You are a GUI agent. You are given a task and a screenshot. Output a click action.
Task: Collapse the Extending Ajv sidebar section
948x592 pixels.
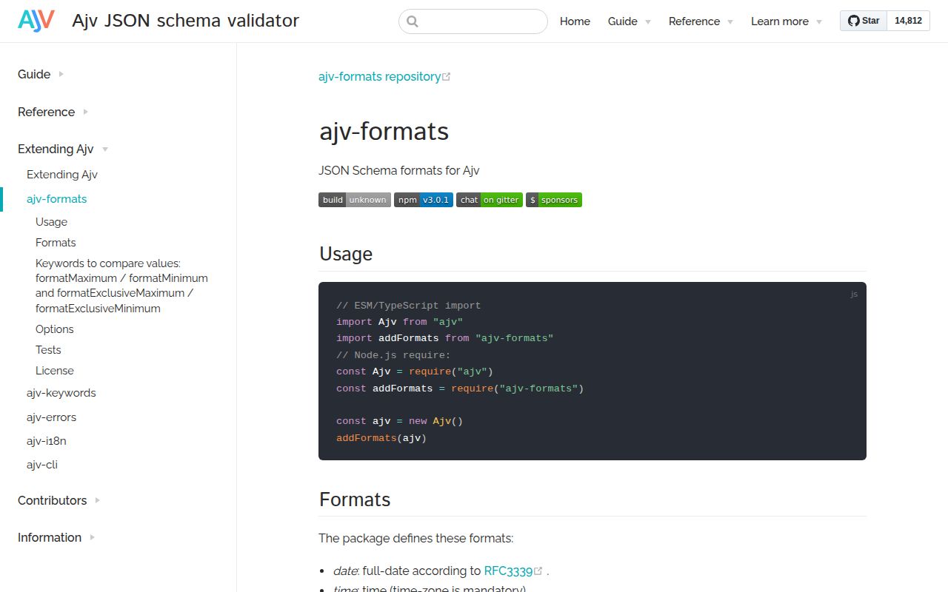[x=63, y=149]
